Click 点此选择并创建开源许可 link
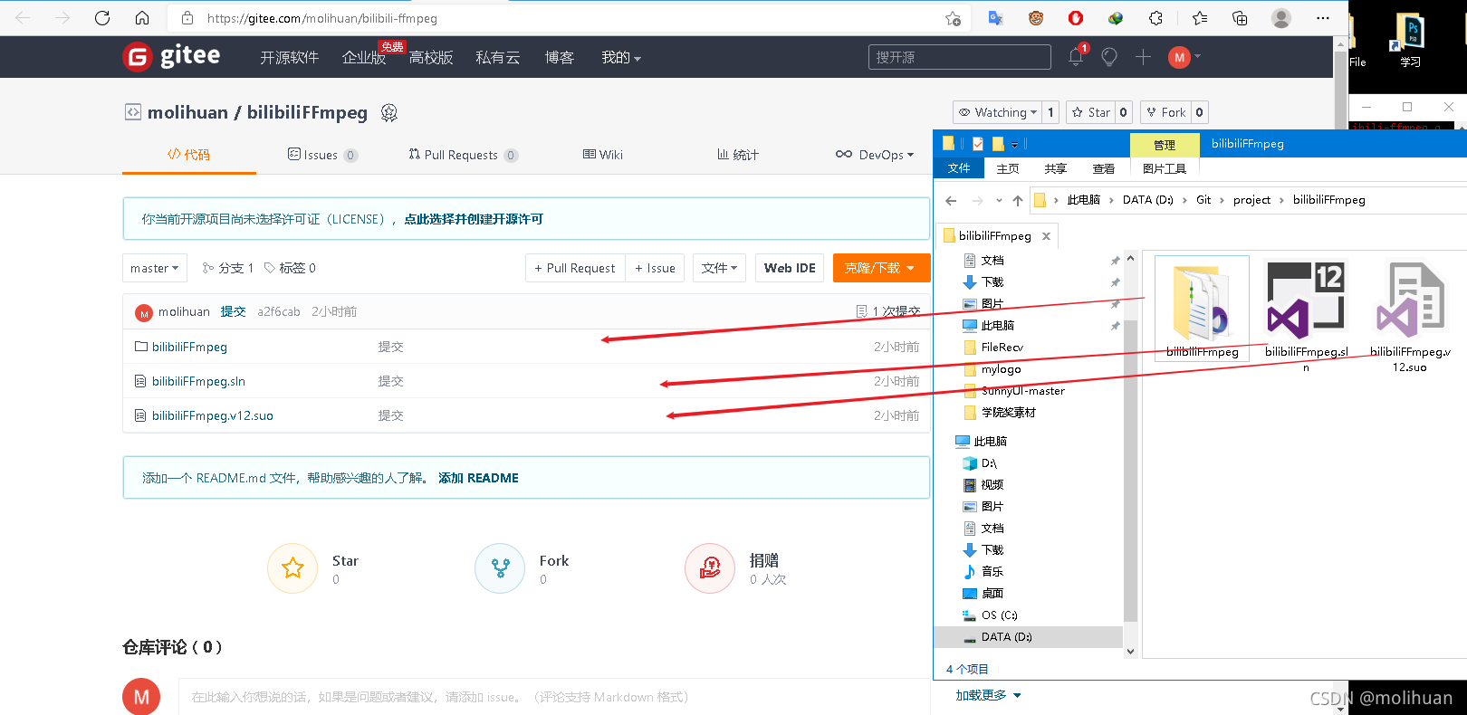Screen dimensions: 1467x715 tap(474, 219)
